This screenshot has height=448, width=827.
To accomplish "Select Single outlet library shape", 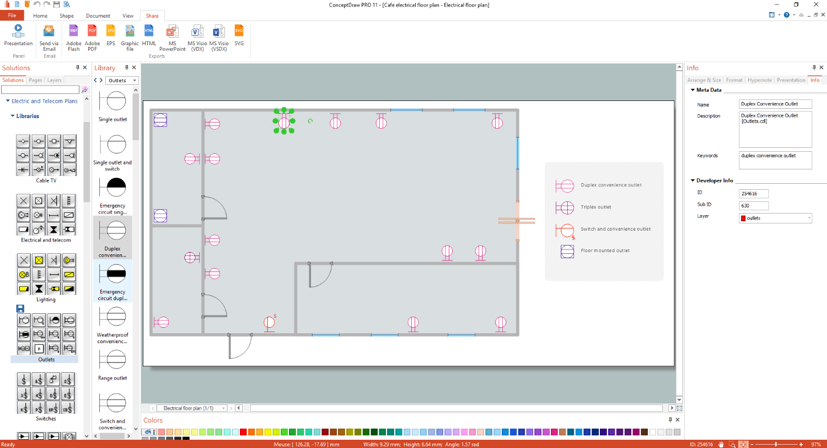I will pyautogui.click(x=113, y=106).
